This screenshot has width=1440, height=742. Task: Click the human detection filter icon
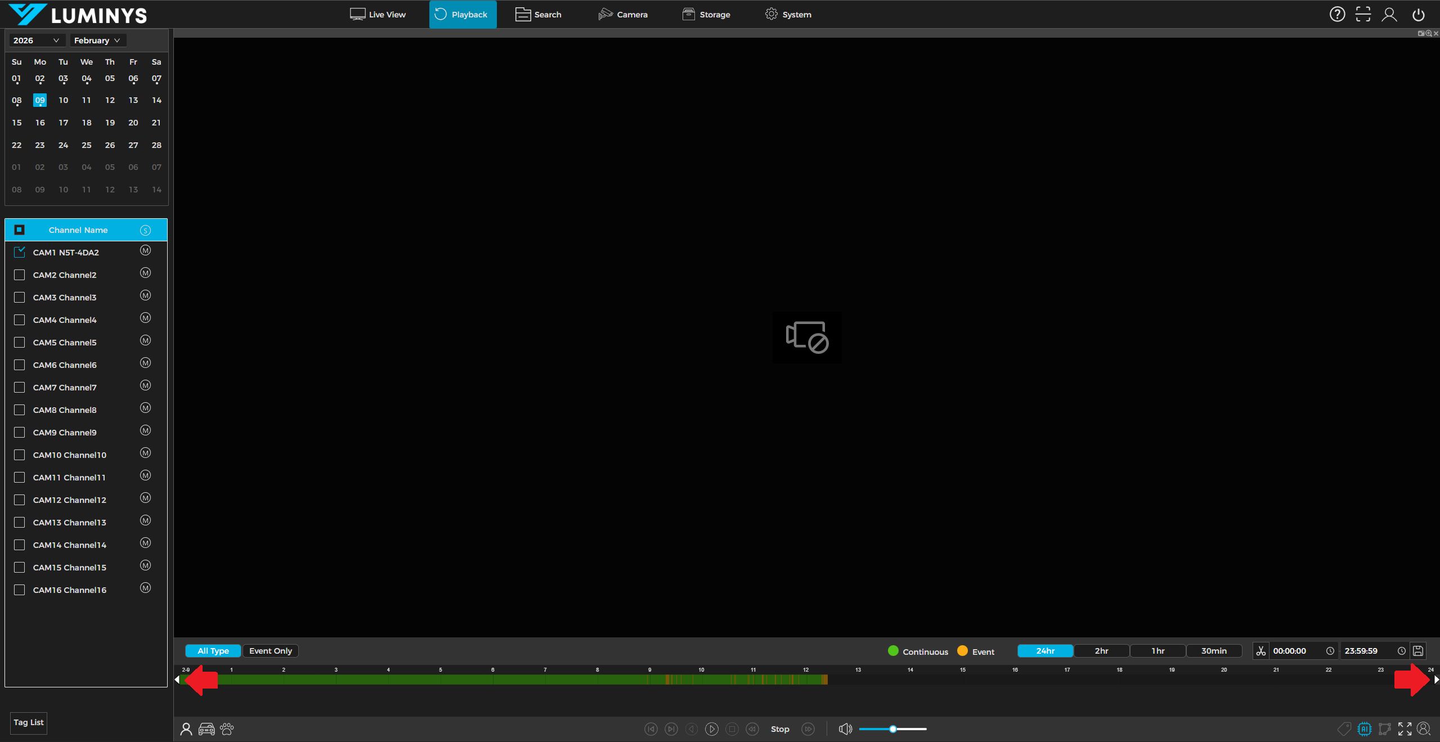point(186,729)
